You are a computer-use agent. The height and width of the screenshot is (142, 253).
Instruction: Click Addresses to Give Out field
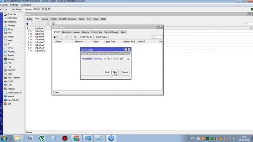[x=114, y=59]
